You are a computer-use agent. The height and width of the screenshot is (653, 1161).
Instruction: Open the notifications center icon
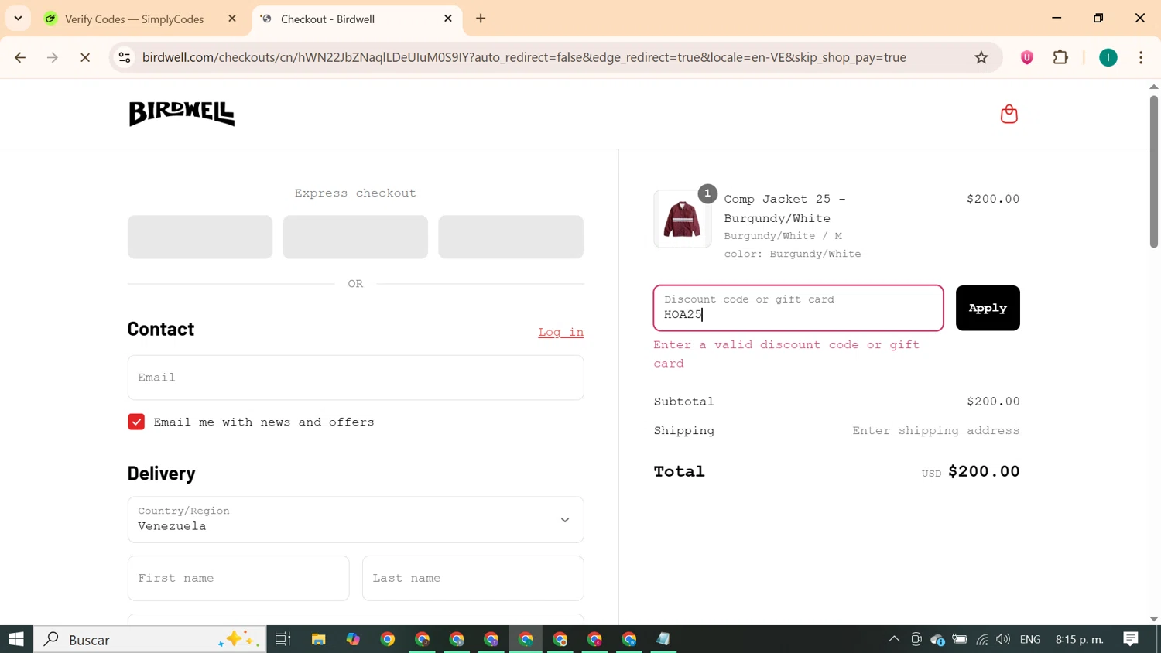pos(1131,639)
